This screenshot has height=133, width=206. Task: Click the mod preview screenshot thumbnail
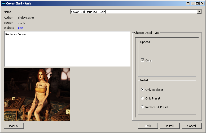37,94
